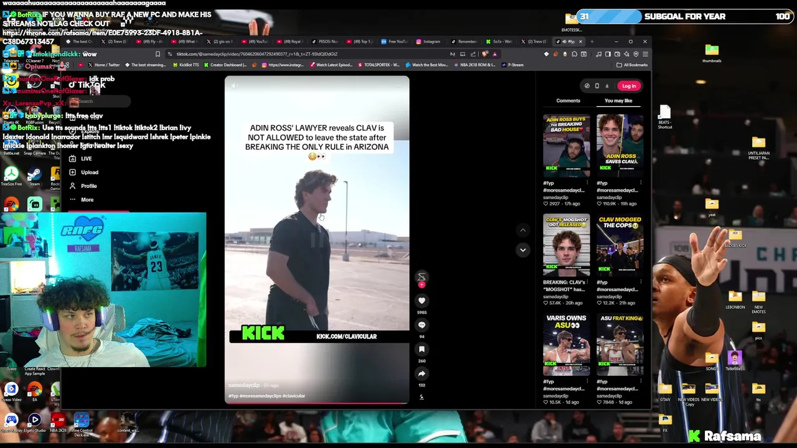Image resolution: width=797 pixels, height=448 pixels.
Task: Open 'ASU FRAT KING' video thumbnail
Action: point(620,344)
